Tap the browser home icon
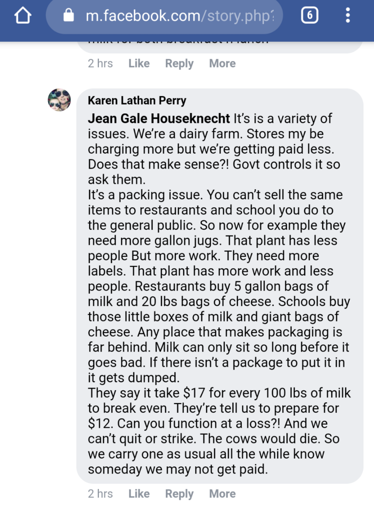 23,16
